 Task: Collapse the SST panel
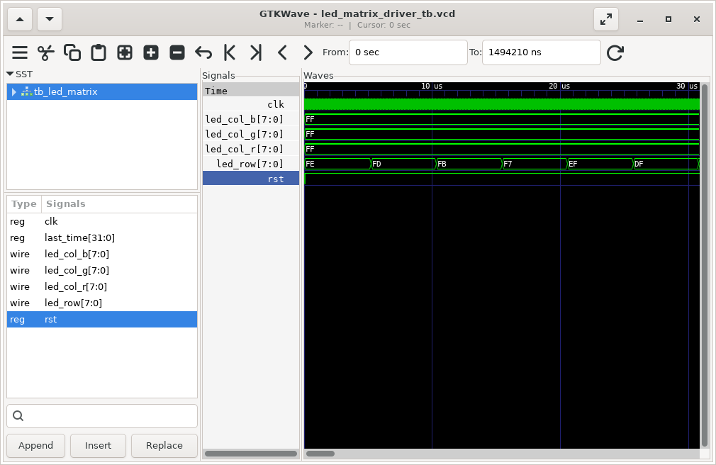pyautogui.click(x=10, y=74)
